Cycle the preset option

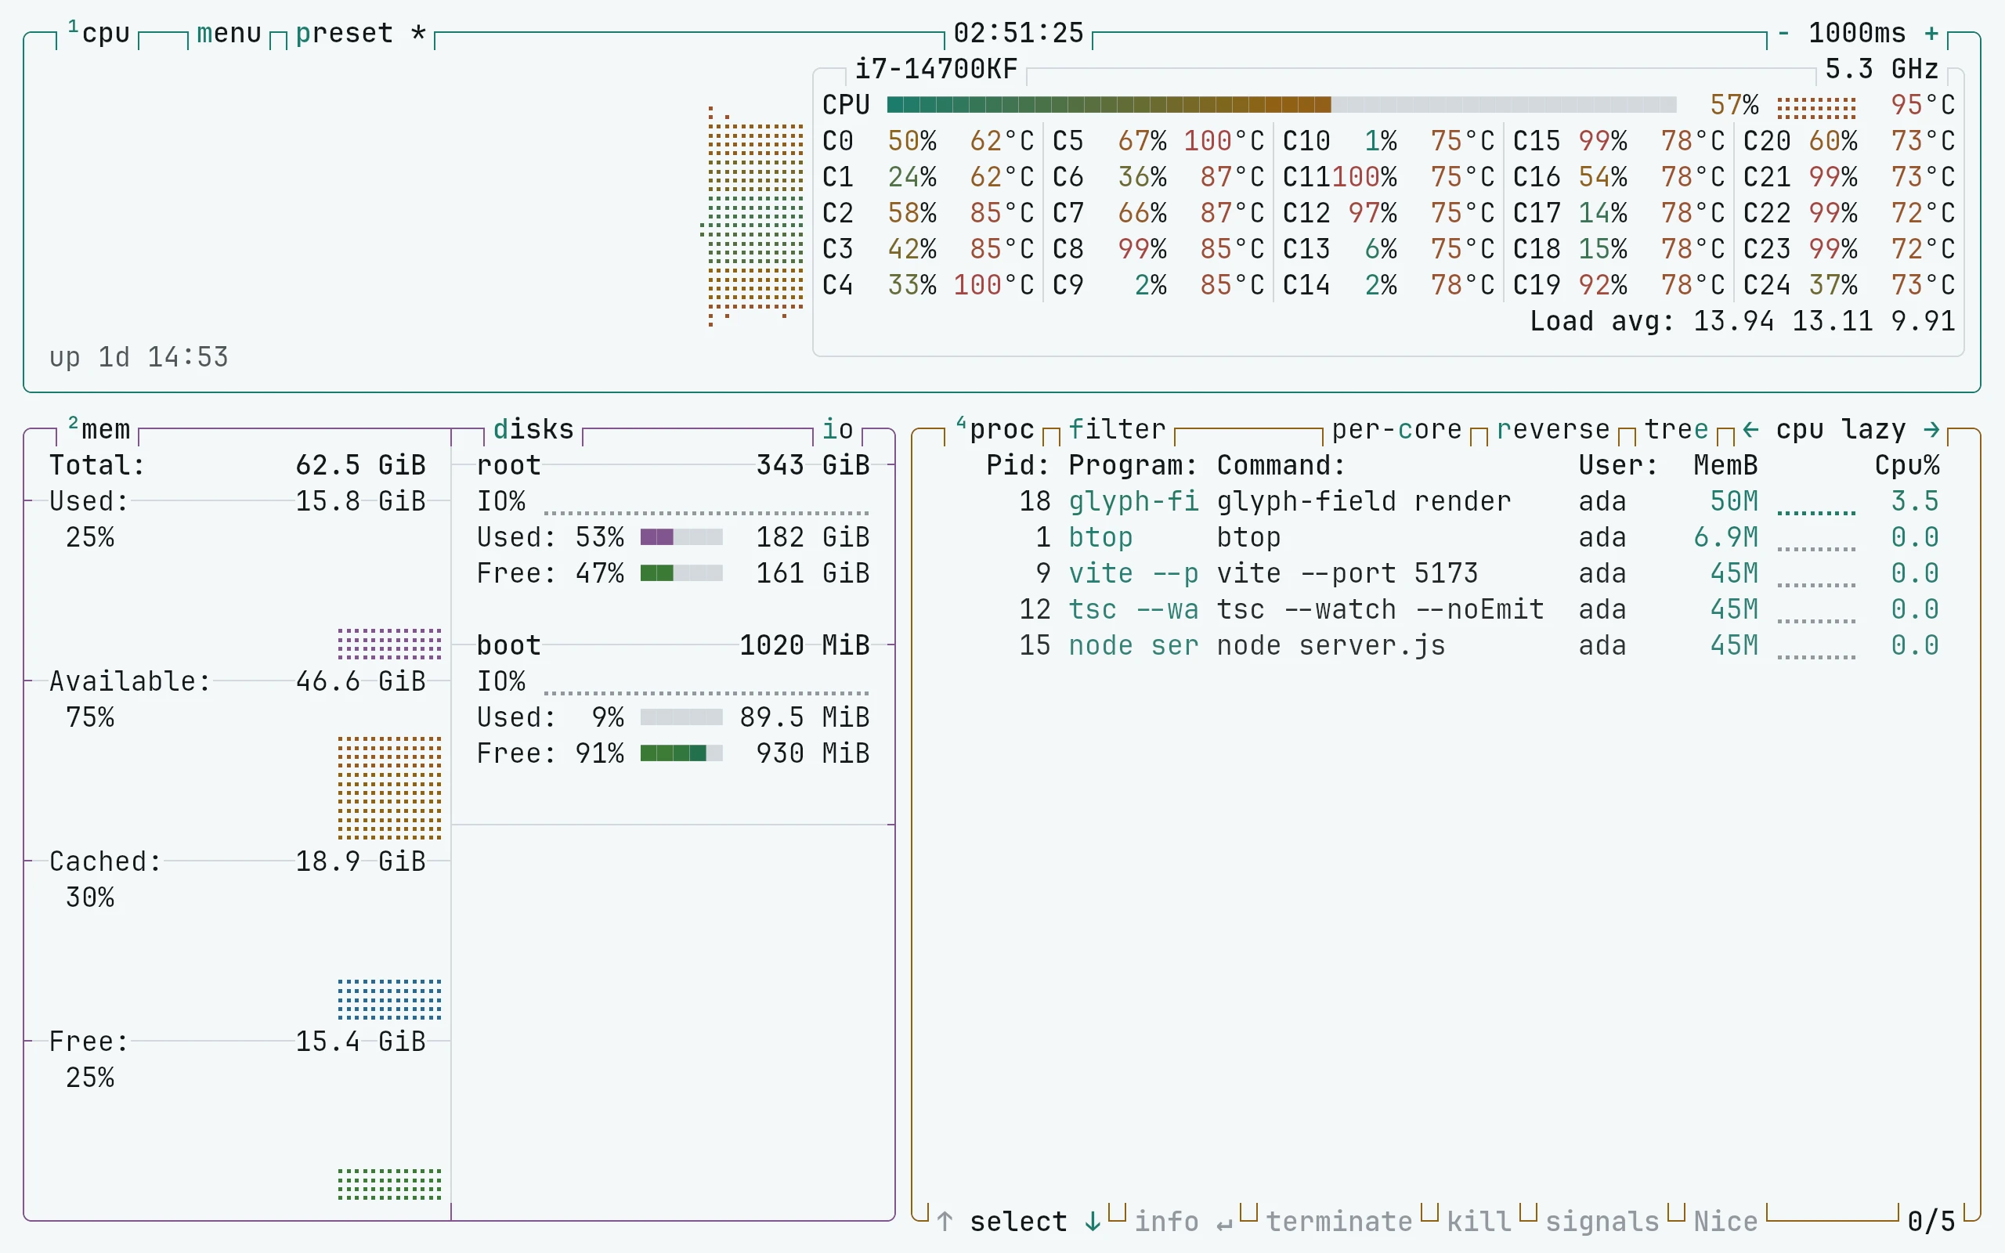pos(361,33)
